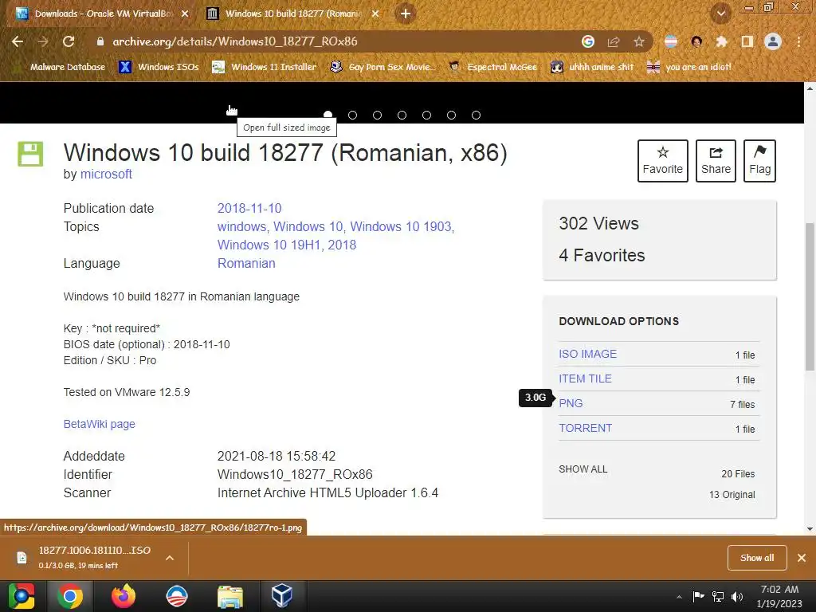
Task: Select the seventh carousel dot
Action: (x=477, y=115)
